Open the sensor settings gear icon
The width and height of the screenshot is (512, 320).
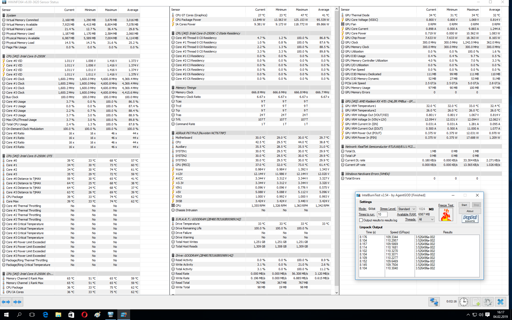click(x=488, y=302)
